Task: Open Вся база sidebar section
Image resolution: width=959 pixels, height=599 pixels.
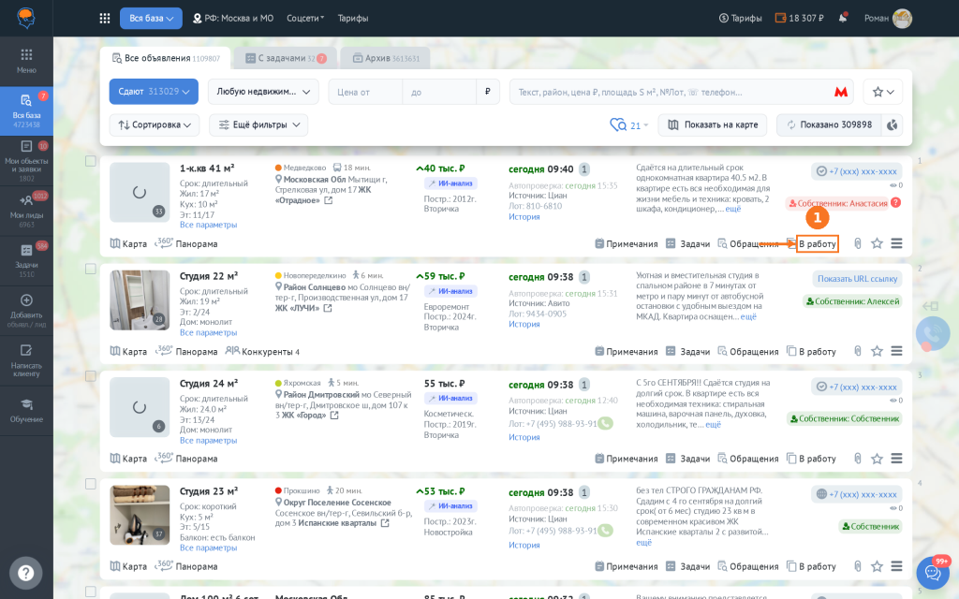Action: (x=26, y=111)
